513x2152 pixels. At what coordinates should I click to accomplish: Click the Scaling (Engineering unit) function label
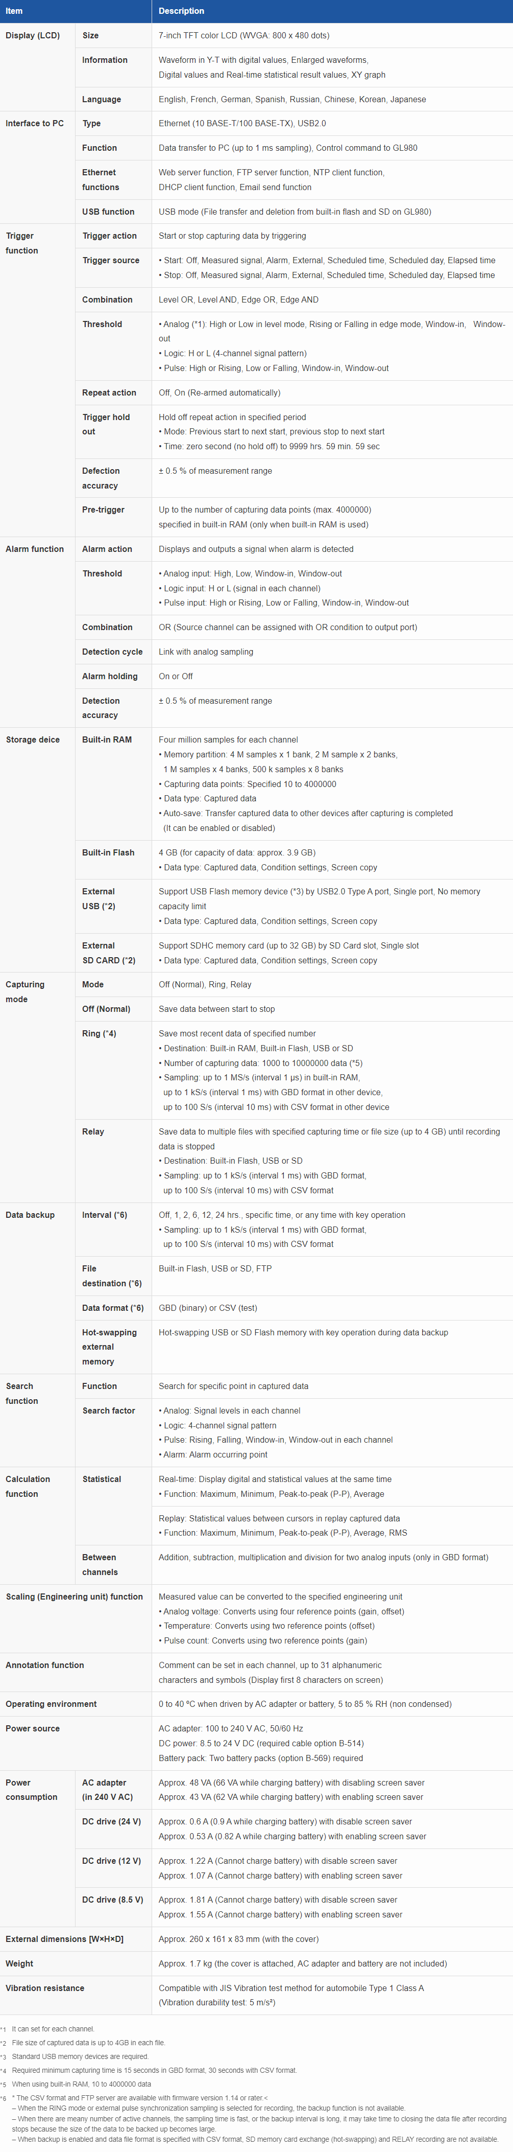(x=74, y=1596)
